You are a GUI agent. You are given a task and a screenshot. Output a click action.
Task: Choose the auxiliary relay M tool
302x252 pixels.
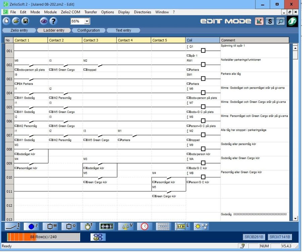tap(52, 226)
